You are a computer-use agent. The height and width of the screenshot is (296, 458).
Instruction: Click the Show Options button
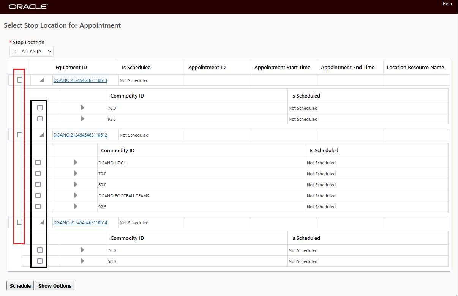point(55,286)
